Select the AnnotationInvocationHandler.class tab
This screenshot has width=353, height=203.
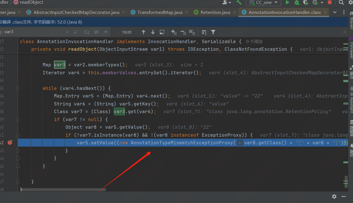[x=285, y=12]
